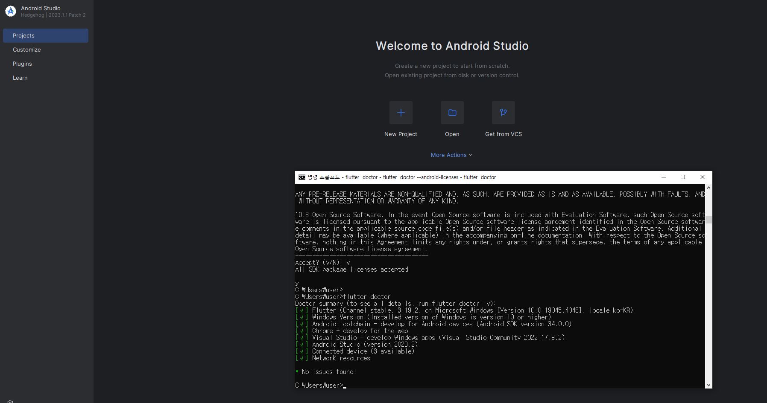Click the 'Android toolchain' line in terminal

(442, 324)
